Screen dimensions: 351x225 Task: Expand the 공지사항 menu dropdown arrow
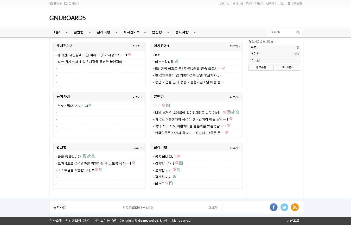click(x=195, y=33)
